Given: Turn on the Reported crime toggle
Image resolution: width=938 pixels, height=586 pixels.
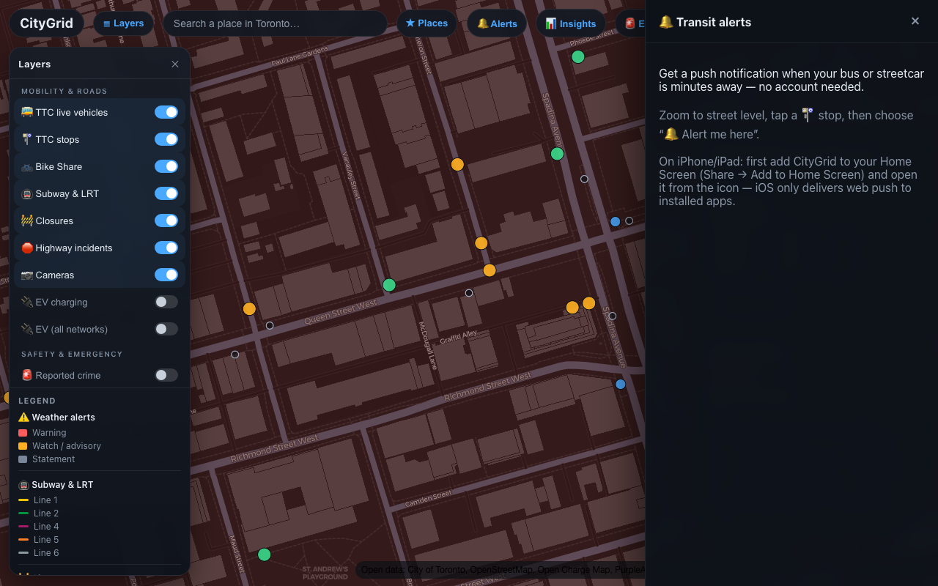Looking at the screenshot, I should [x=166, y=375].
